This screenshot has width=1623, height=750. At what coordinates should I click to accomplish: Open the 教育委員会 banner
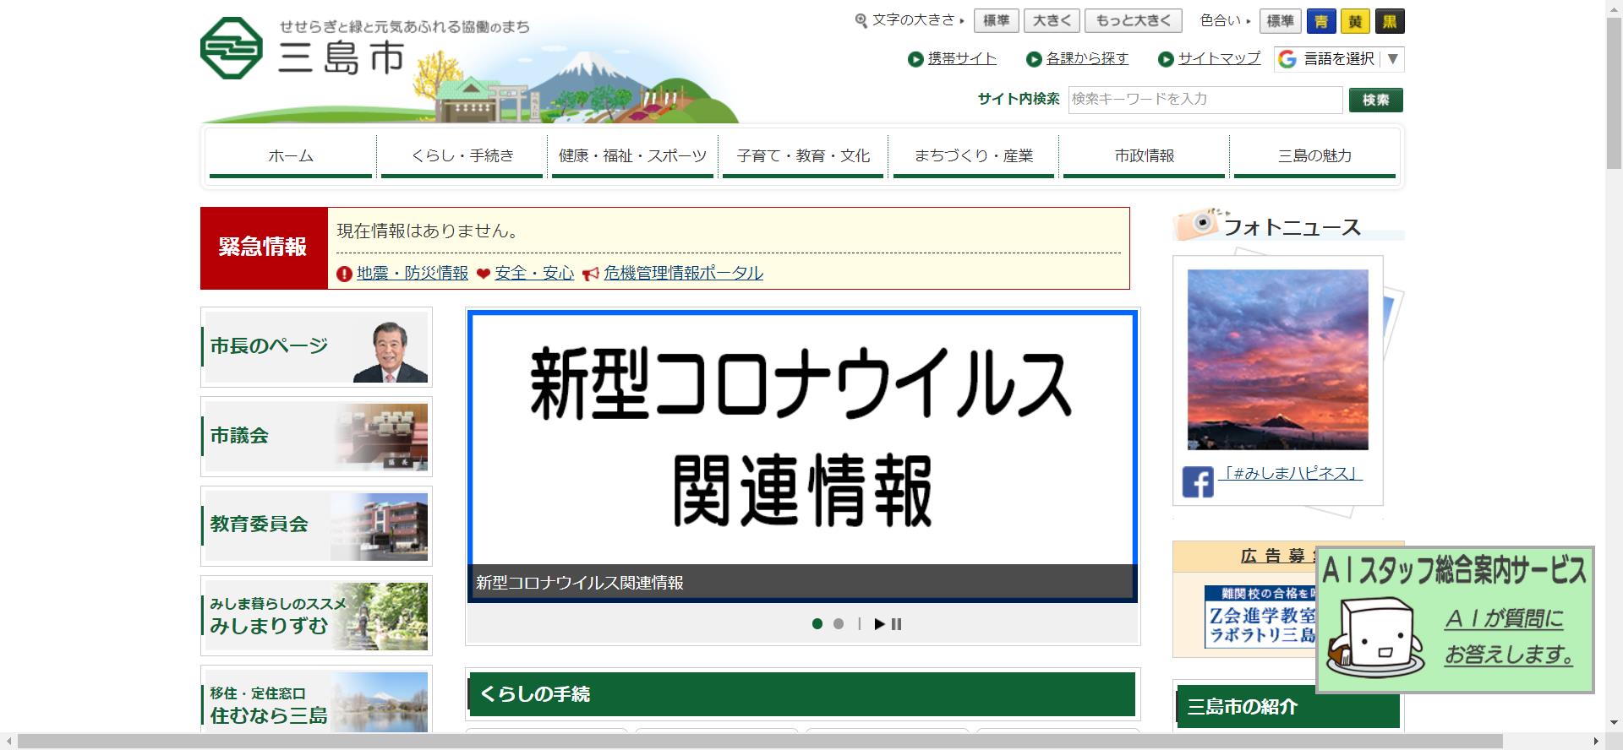coord(316,526)
